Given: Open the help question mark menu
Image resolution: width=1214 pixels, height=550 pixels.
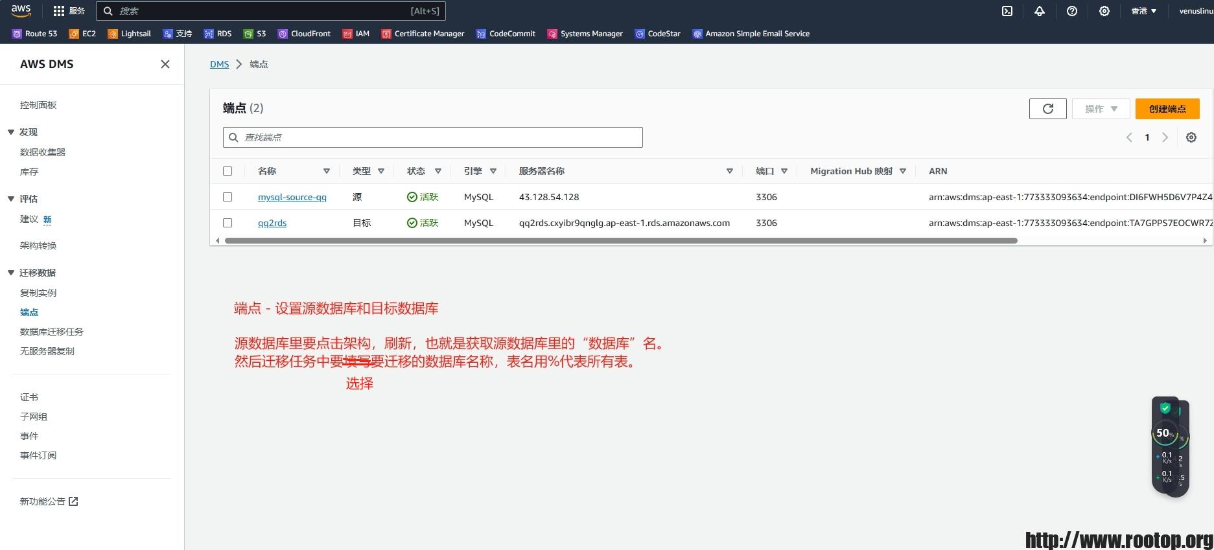Looking at the screenshot, I should 1072,11.
